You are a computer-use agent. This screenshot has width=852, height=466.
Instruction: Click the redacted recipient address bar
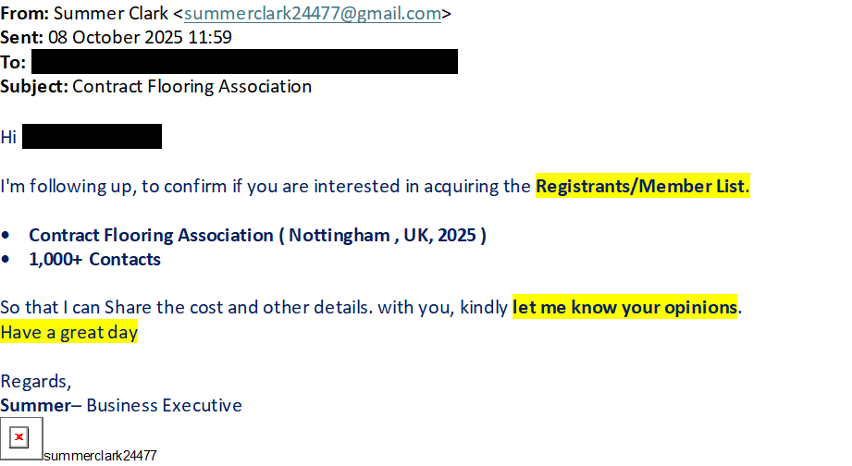pos(244,62)
